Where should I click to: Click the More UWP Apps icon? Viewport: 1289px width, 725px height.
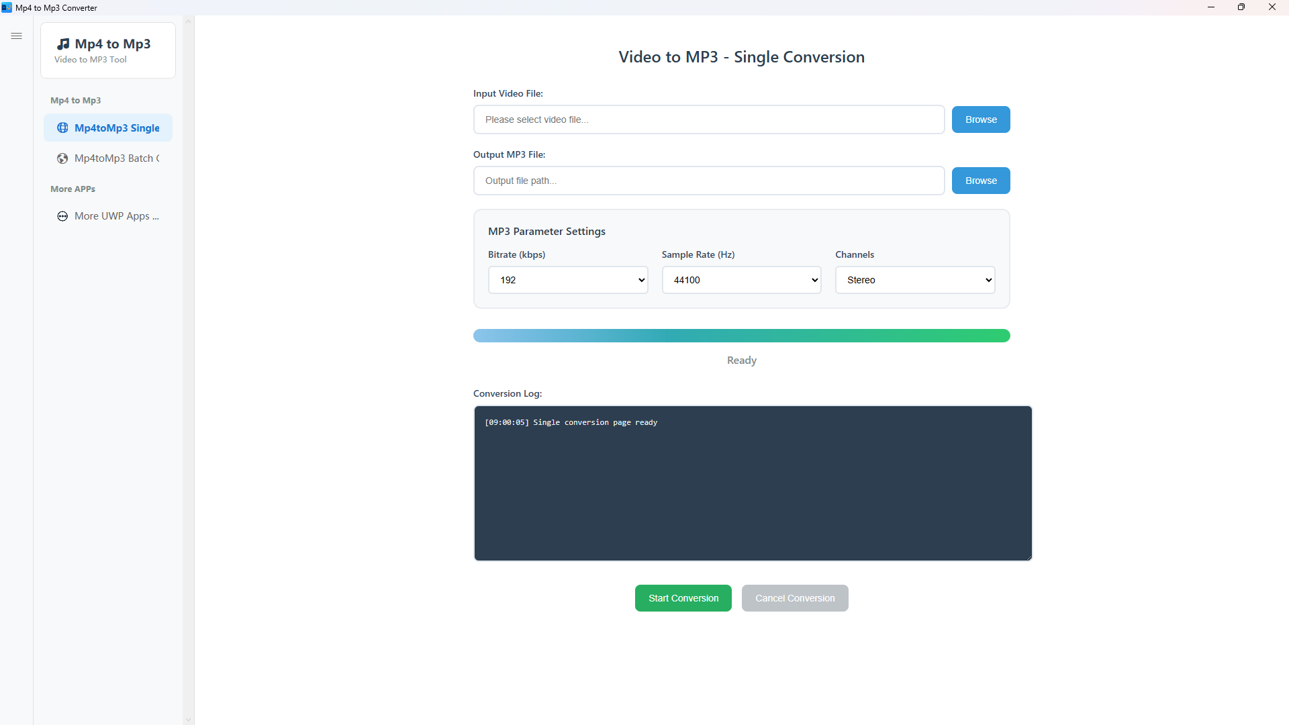62,216
